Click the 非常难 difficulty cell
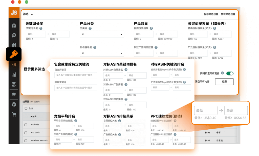Screen dimensions: 259x156 tap(220, 141)
